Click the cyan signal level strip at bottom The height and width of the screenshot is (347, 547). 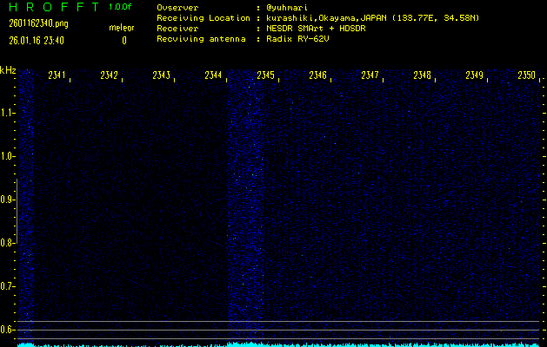(278, 344)
